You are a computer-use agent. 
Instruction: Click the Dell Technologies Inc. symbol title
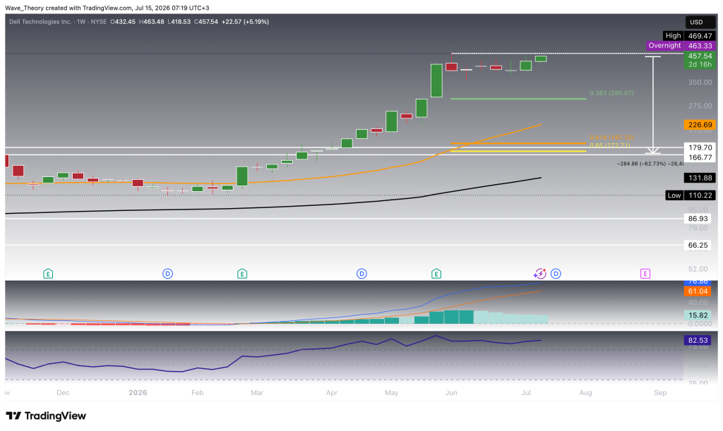[40, 22]
